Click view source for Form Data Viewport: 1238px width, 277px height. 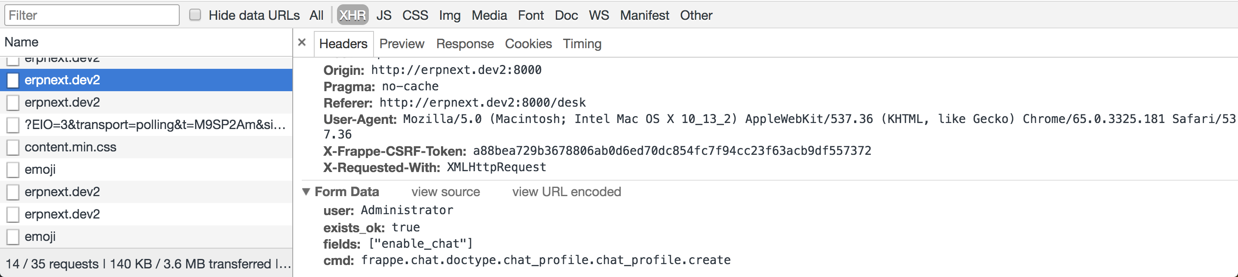[446, 191]
